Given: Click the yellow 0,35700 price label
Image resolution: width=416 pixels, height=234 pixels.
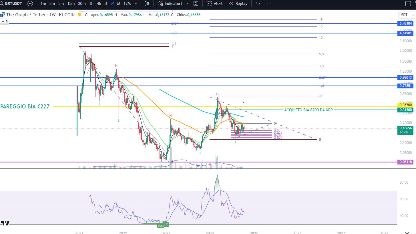Looking at the screenshot, I should point(406,105).
